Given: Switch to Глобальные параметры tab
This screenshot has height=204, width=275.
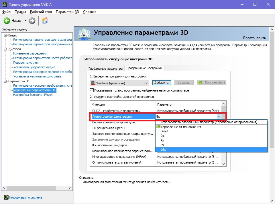Looking at the screenshot, I should coord(106,69).
